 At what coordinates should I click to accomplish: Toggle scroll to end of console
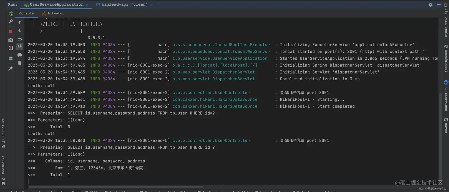(x=20, y=47)
